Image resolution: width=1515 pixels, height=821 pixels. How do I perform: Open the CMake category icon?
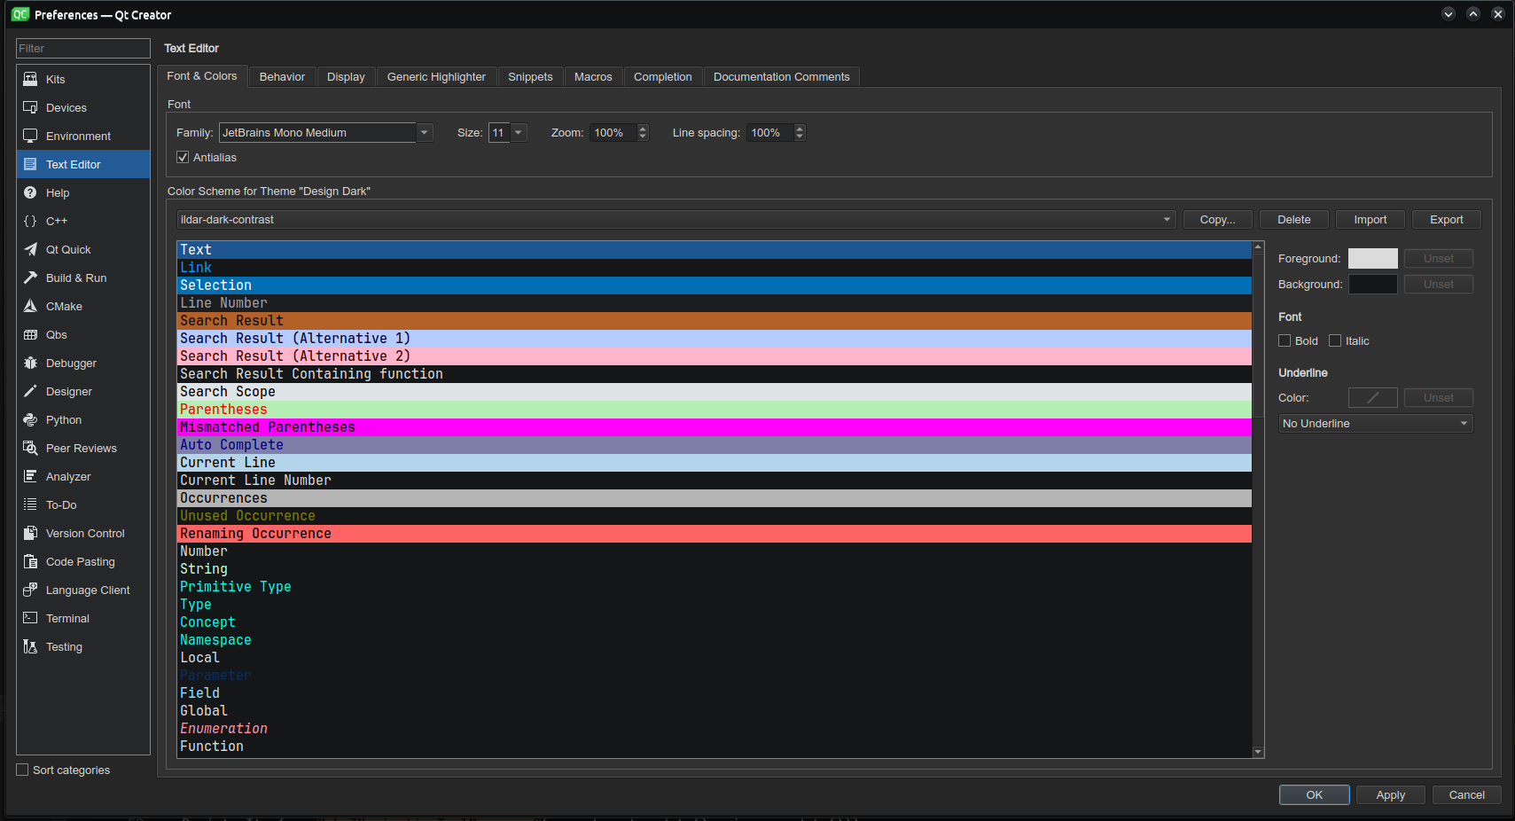[x=30, y=306]
